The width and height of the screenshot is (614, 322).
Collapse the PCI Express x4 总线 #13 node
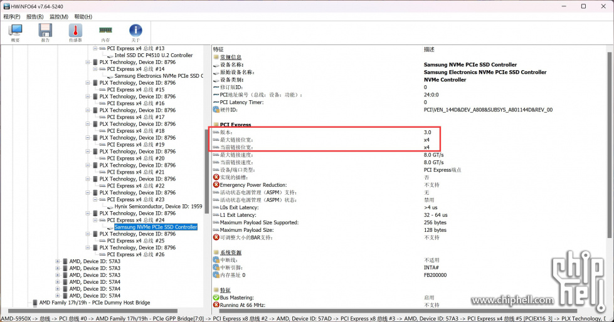pos(95,48)
